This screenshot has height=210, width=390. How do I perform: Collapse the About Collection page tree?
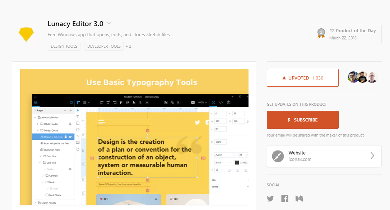[x=35, y=118]
